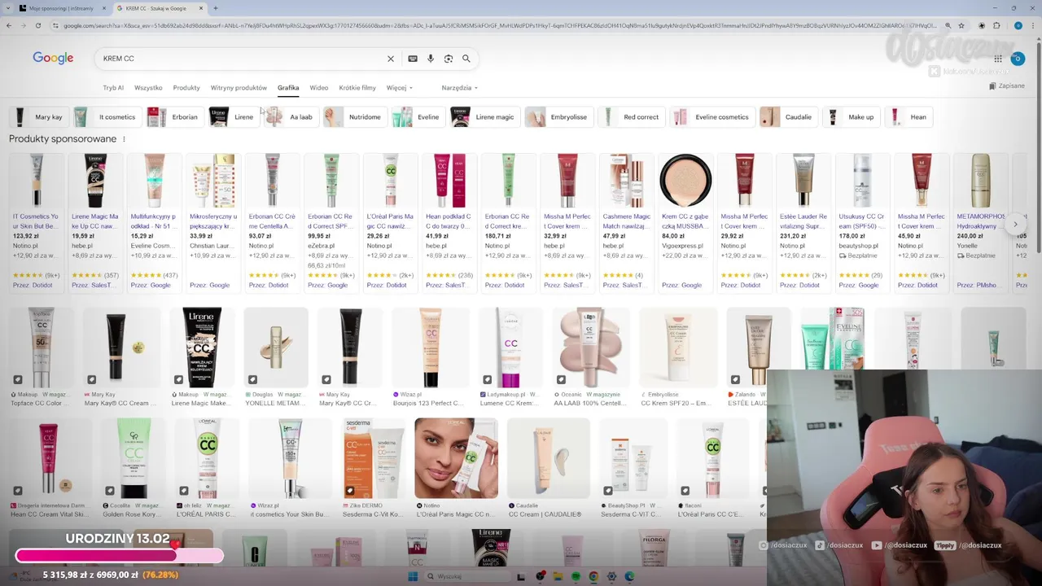The height and width of the screenshot is (586, 1042).
Task: Open METAMORPHOS 240,00 zł Yonelle product
Action: [980, 221]
